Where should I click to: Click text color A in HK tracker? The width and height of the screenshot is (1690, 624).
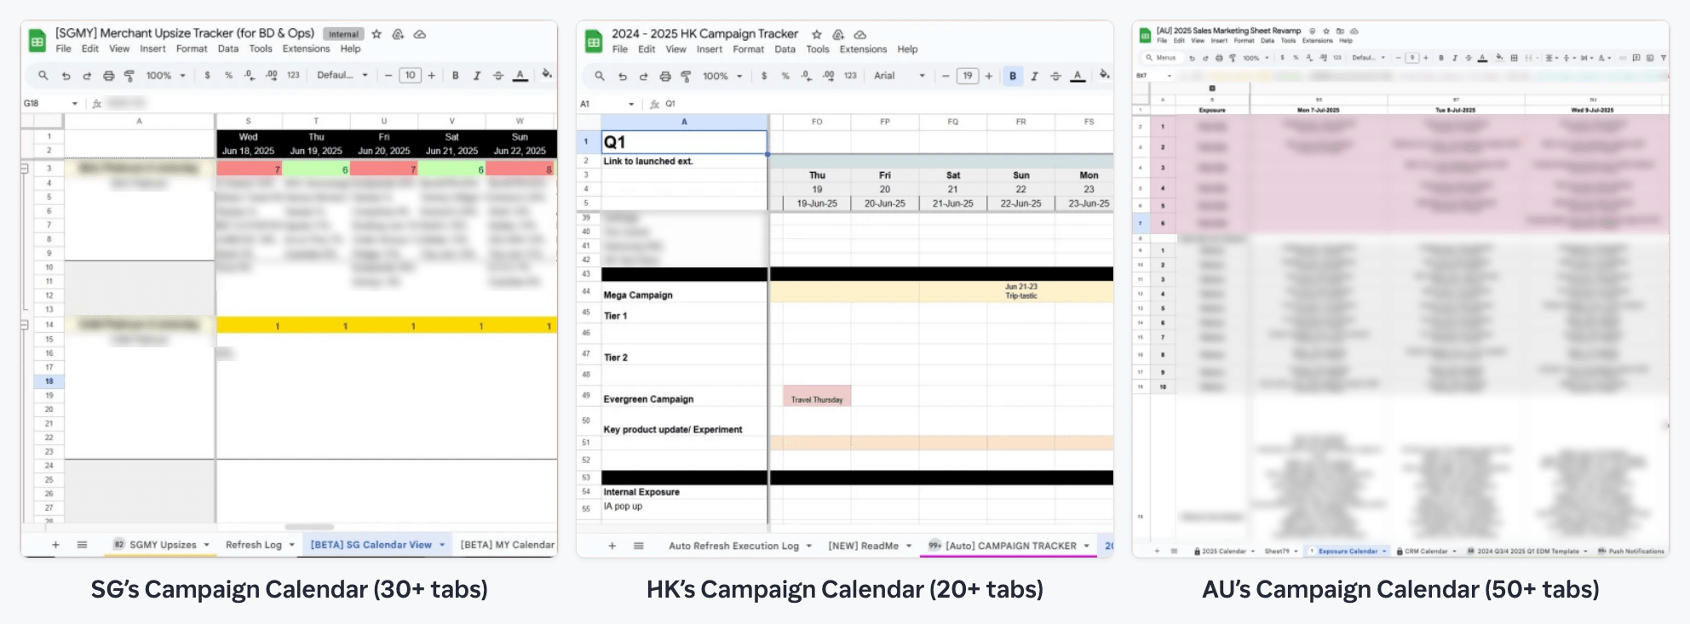tap(1078, 76)
